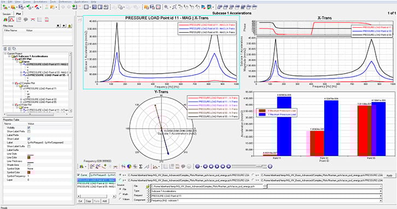Click the Cut button

(x=80, y=201)
